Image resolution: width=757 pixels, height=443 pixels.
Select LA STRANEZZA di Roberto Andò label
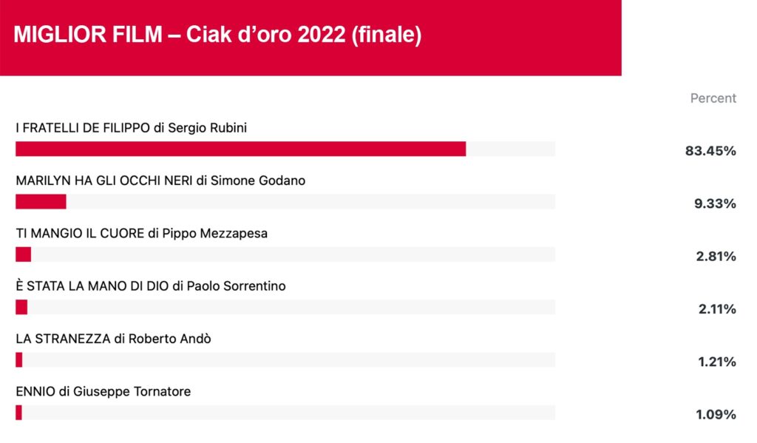click(x=113, y=339)
